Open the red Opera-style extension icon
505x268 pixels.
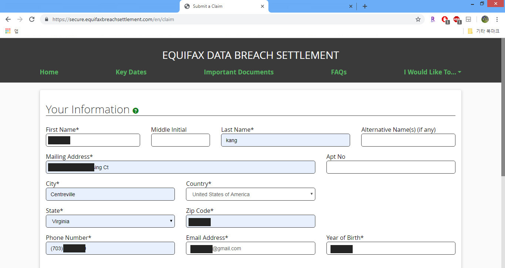tap(445, 20)
